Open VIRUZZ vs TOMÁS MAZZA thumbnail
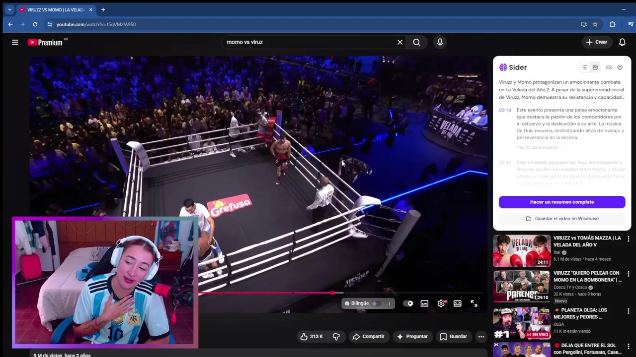 tap(522, 251)
